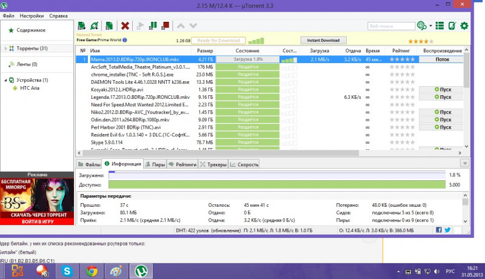
Task: Click Пуск button for Legenda.17.2013 row
Action: [442, 97]
